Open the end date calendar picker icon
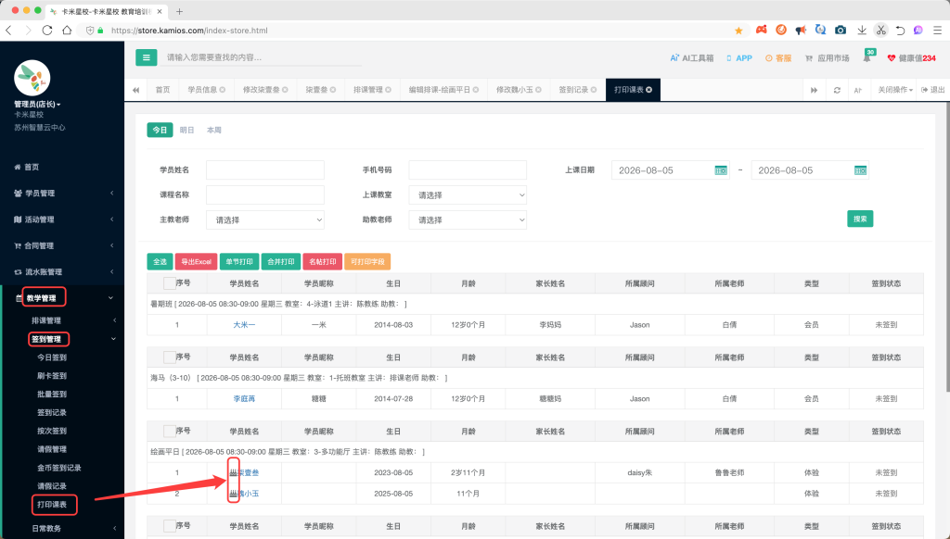Screen dimensions: 950x539 [860, 170]
